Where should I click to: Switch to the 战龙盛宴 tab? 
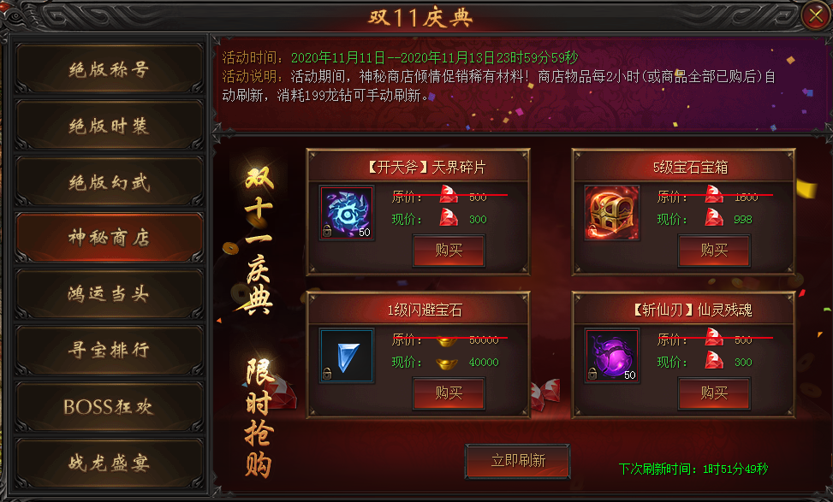109,463
